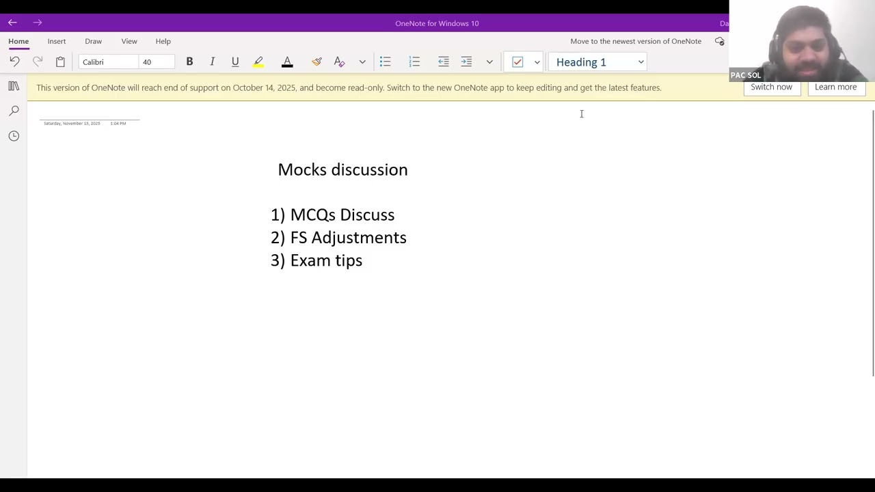
Task: Redo the last action
Action: coord(38,61)
